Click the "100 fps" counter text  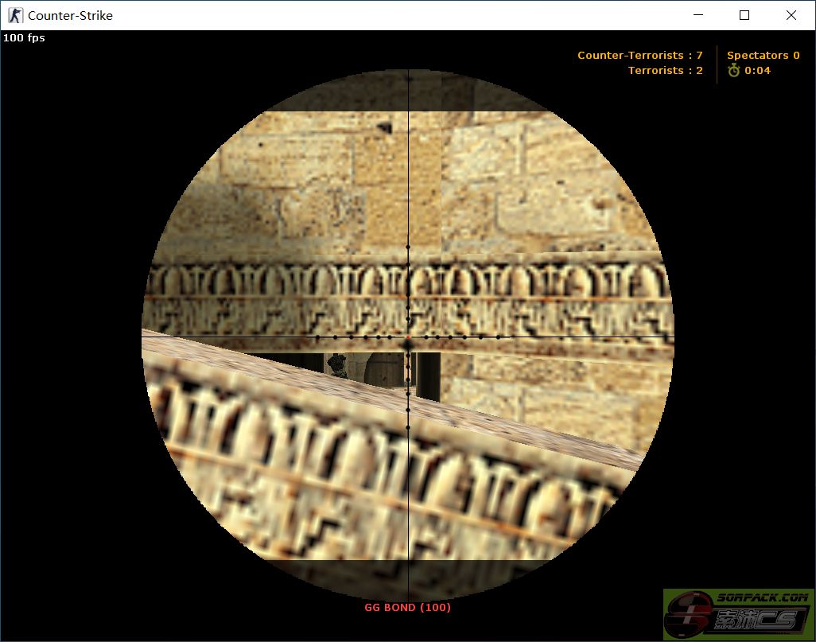click(x=24, y=37)
